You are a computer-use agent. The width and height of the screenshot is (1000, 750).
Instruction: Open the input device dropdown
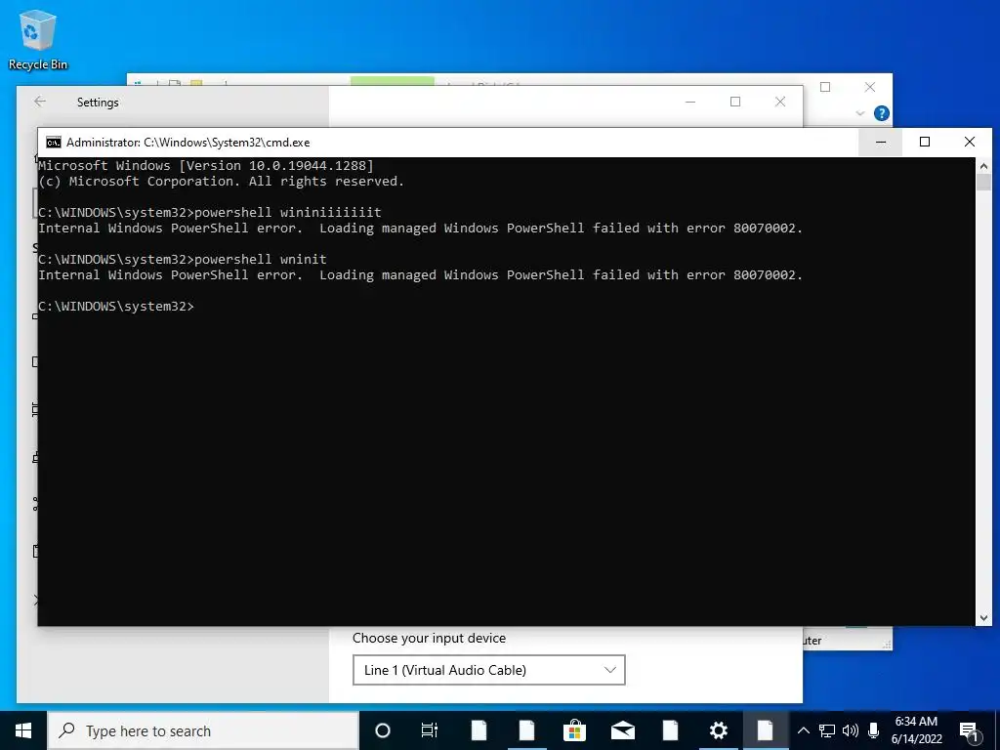click(x=488, y=670)
